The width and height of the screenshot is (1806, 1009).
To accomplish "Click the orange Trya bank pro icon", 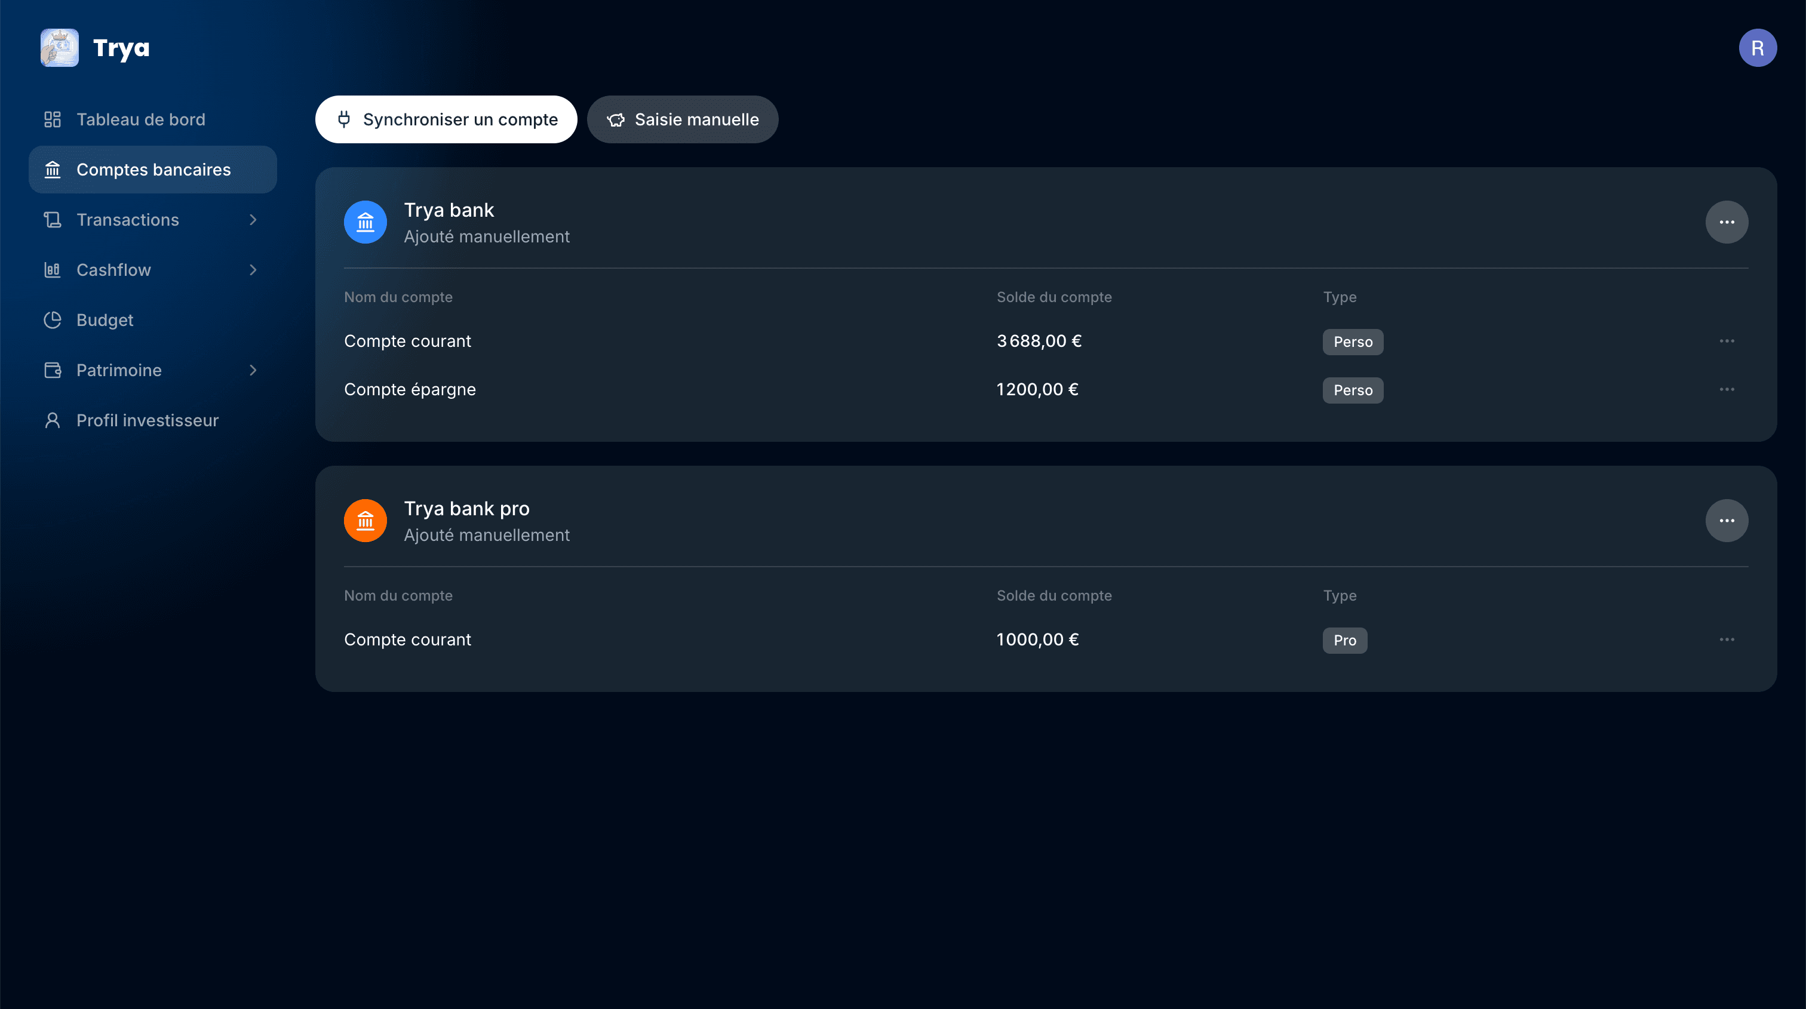I will 365,521.
